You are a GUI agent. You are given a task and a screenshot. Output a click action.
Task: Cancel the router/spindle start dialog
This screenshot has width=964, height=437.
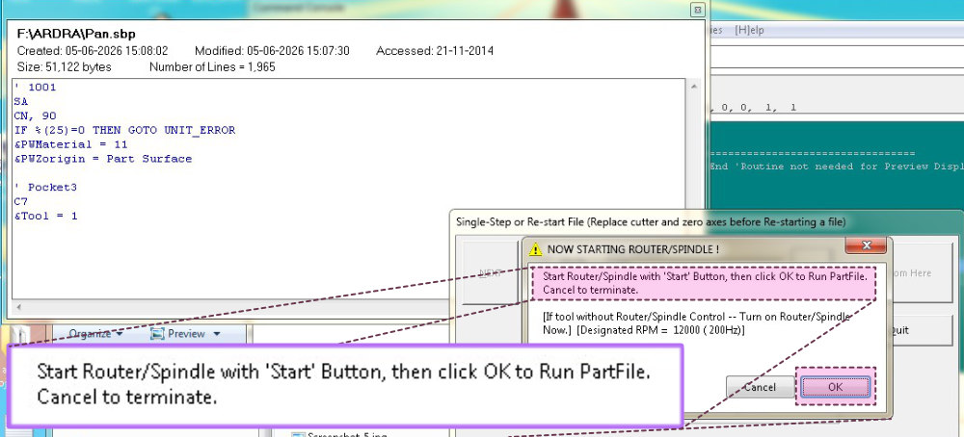tap(760, 387)
